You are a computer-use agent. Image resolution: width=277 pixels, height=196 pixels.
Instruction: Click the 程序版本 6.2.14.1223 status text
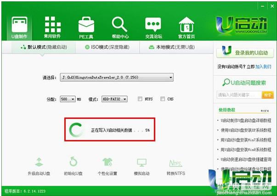[25, 191]
